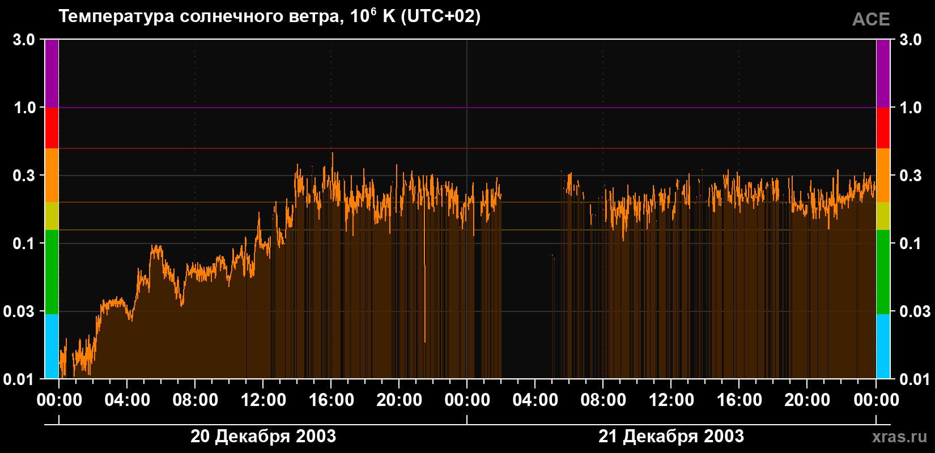
Task: Pick the cyan segment of right color scale
Action: (883, 347)
